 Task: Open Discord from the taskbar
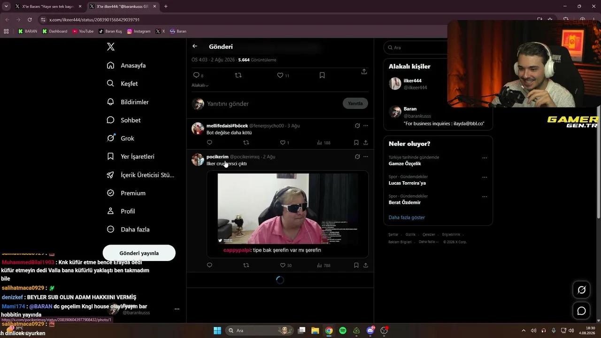[x=370, y=330]
